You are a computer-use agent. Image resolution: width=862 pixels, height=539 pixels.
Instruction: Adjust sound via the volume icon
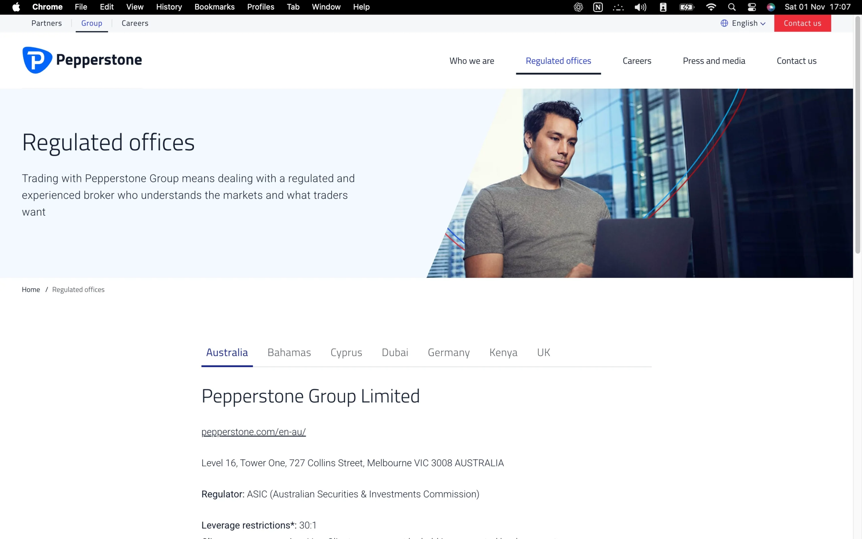click(x=640, y=7)
